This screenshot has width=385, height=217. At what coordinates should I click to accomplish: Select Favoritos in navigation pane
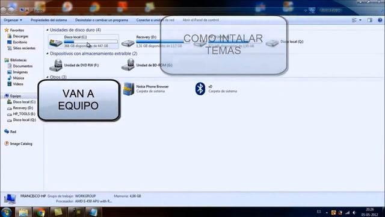tap(17, 30)
